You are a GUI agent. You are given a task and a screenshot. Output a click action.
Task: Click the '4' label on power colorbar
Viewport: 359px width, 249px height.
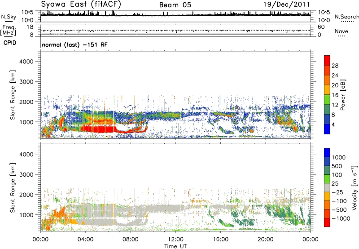coord(333,124)
